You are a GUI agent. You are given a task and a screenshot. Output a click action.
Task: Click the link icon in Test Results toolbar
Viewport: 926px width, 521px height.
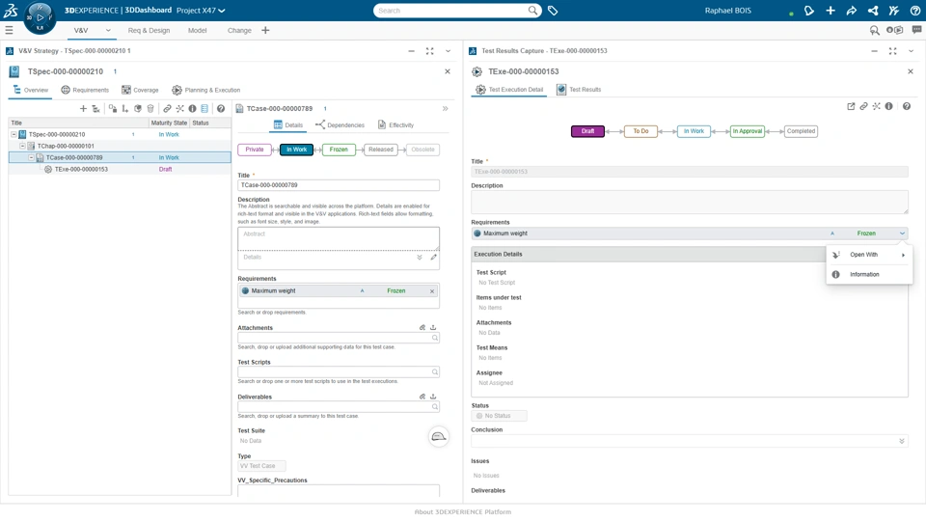click(863, 106)
